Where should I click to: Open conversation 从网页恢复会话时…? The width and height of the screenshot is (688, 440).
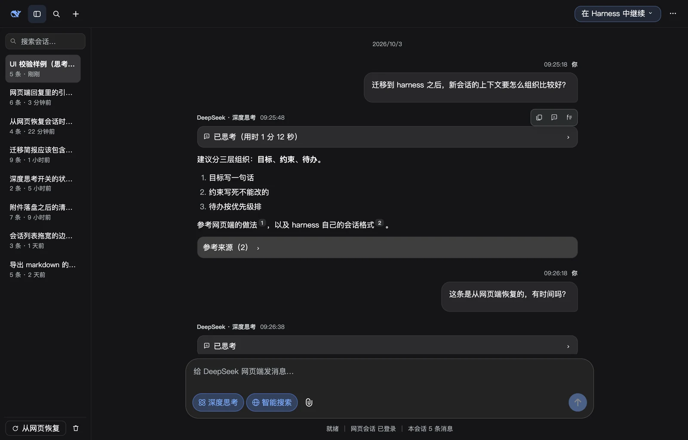pos(43,126)
